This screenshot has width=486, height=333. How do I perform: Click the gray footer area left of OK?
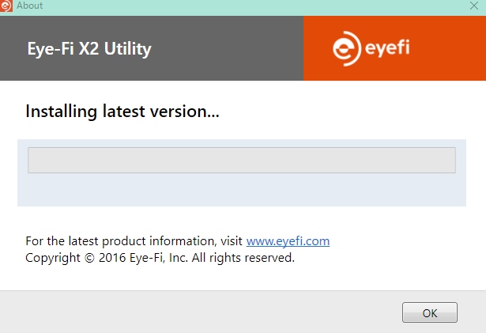pyautogui.click(x=198, y=312)
